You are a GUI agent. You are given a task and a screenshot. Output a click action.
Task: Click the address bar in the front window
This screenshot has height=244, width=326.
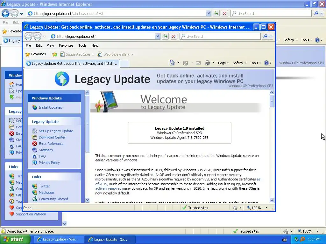point(106,37)
